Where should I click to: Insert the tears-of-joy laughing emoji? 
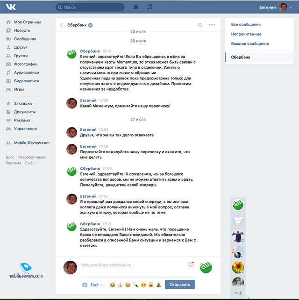(113, 285)
